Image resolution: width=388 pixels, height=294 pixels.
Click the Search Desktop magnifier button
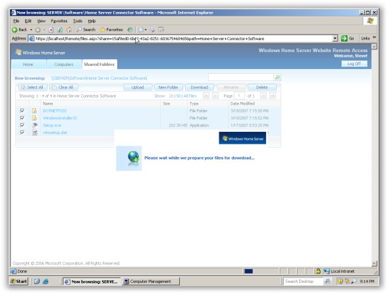(327, 281)
